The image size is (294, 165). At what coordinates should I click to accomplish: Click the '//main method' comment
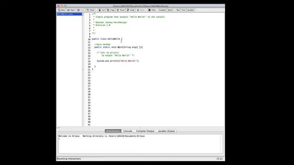point(102,44)
